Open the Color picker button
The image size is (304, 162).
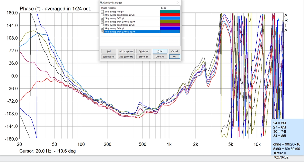click(x=160, y=51)
